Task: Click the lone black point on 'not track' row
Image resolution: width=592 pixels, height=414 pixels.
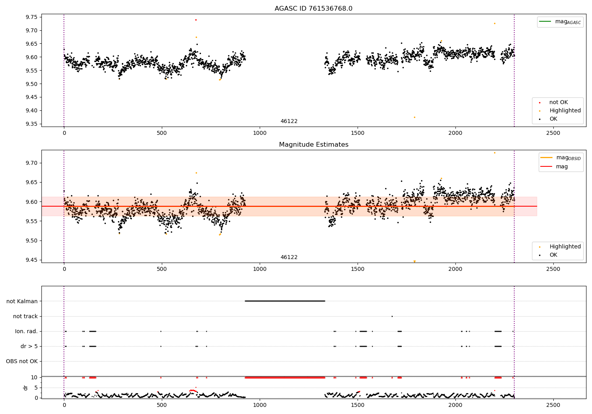Action: click(x=392, y=316)
